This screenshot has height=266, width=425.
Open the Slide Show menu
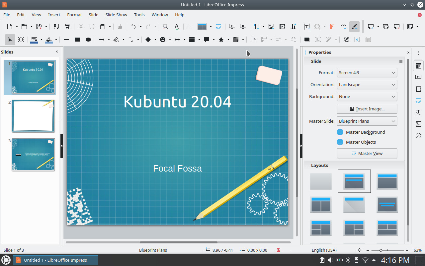pos(116,15)
